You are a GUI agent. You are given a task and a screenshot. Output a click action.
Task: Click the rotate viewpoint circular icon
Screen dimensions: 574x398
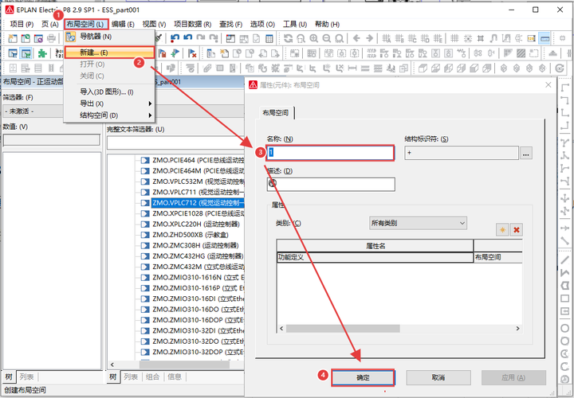[560, 68]
